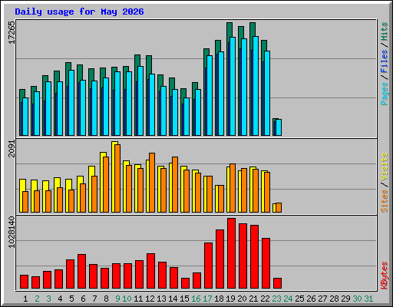Click day 14 on the x-axis
393x307 pixels.
click(173, 299)
